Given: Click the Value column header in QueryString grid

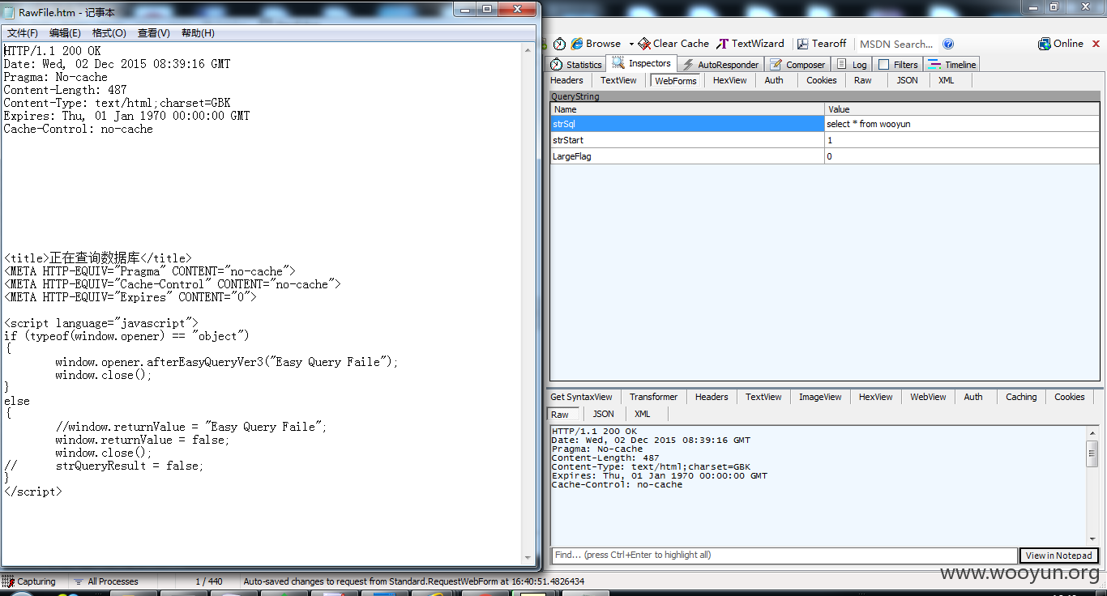Looking at the screenshot, I should click(962, 109).
